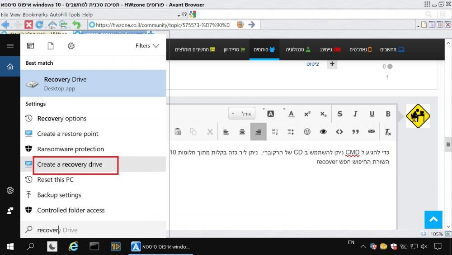This screenshot has width=452, height=255.
Task: Launch Internet Explorer from taskbar
Action: (x=74, y=247)
